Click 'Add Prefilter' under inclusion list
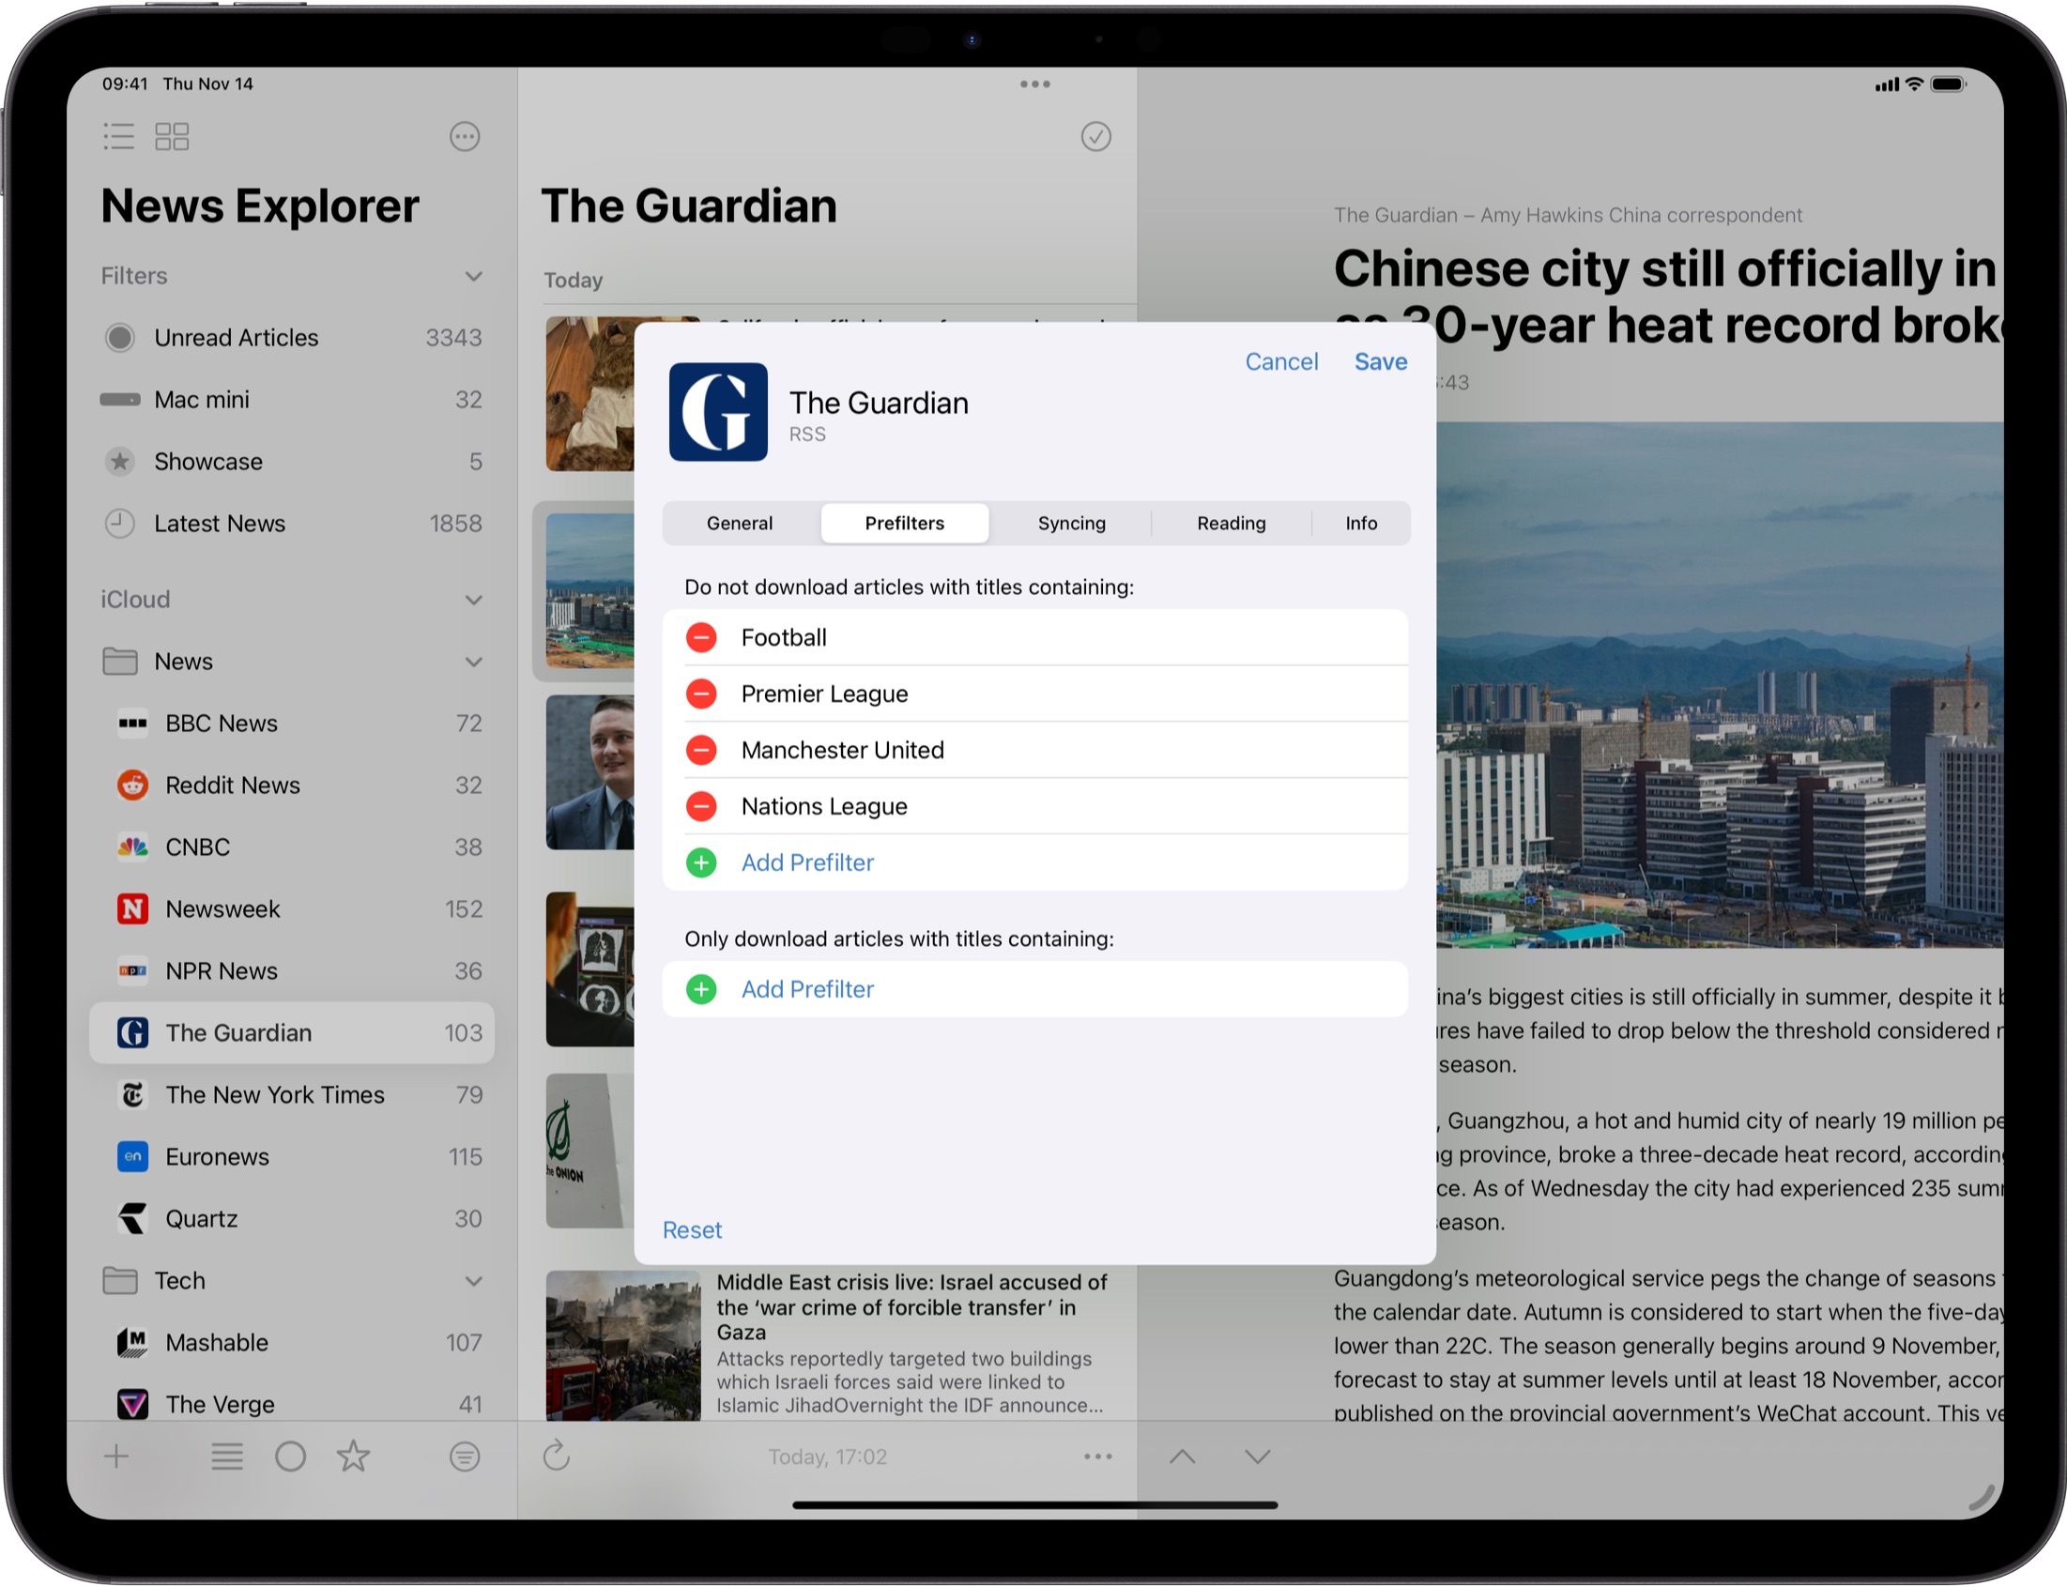The image size is (2067, 1586). [807, 989]
